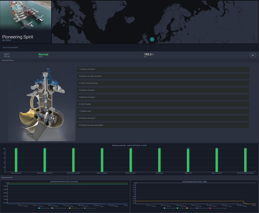This screenshot has height=213, width=259.
Task: Click the Pioneering Spirit vessel photo
Action: (x=26, y=15)
